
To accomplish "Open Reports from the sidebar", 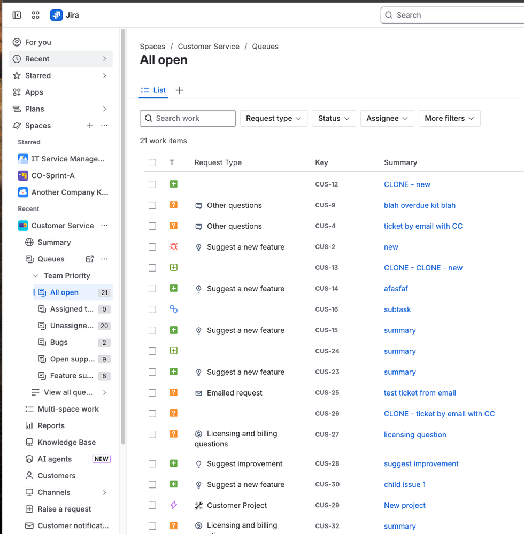I will tap(51, 425).
